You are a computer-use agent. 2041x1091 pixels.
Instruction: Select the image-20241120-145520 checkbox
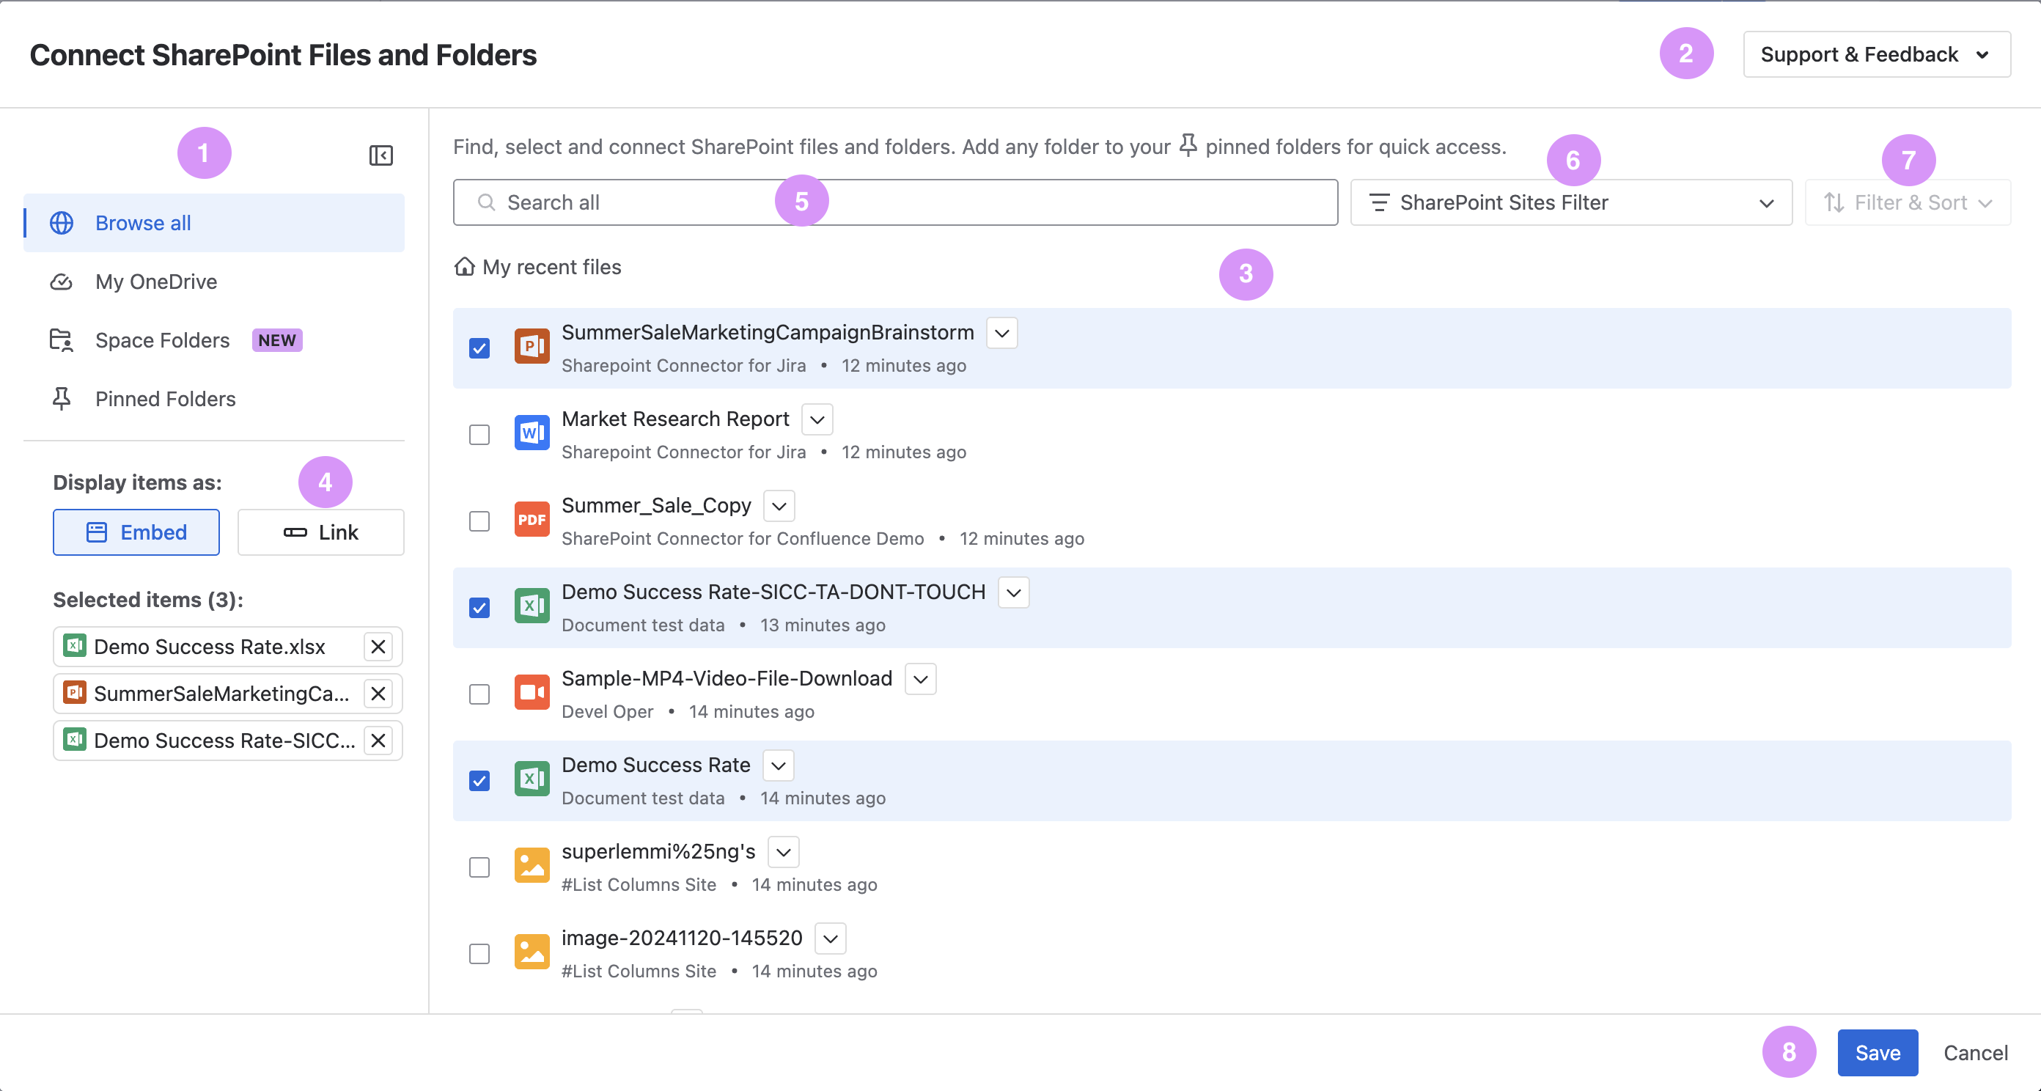pyautogui.click(x=479, y=953)
